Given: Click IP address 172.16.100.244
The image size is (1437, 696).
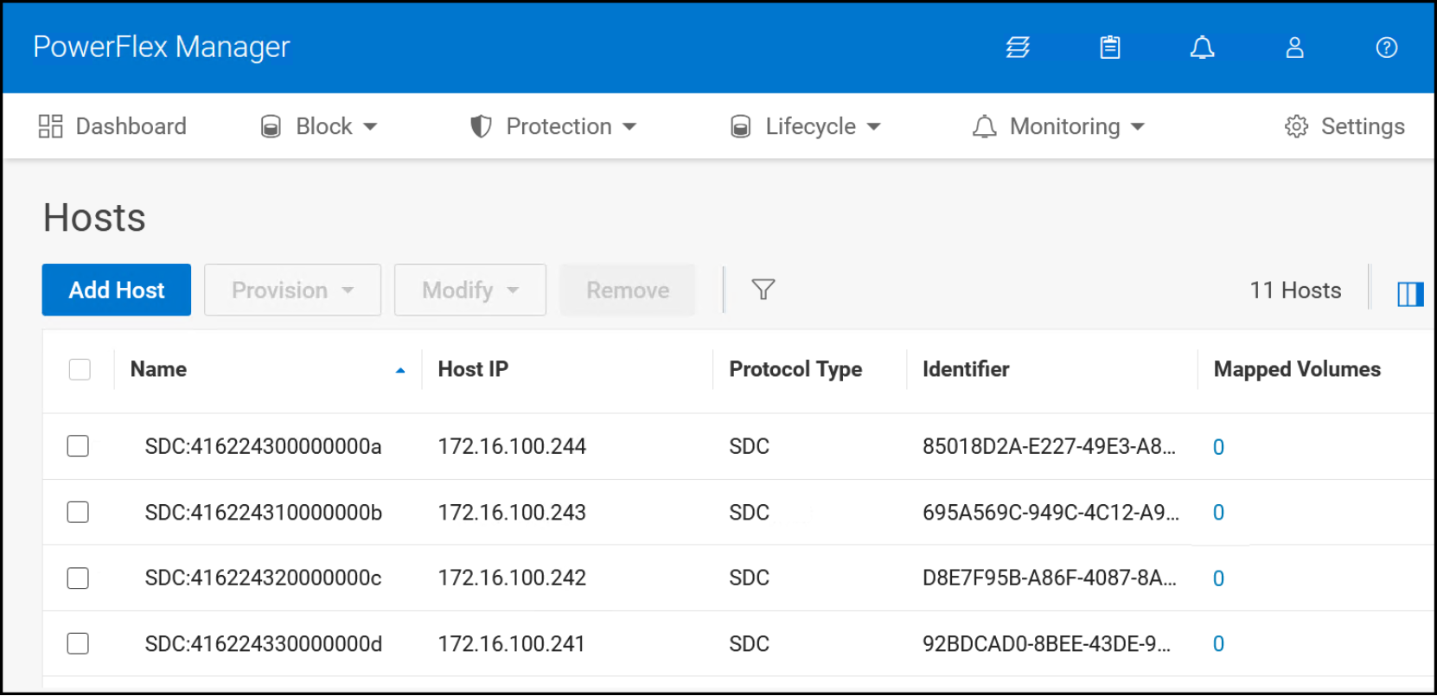Looking at the screenshot, I should [512, 446].
